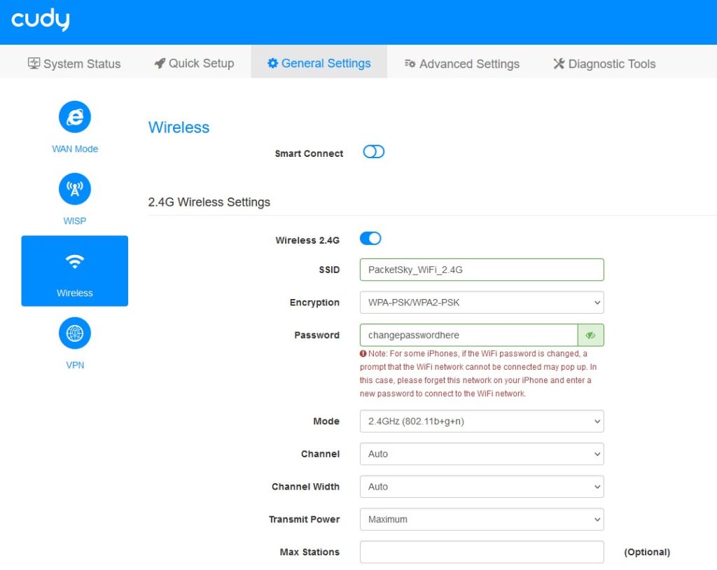Open the Advanced Settings tab
717x570 pixels.
click(462, 64)
